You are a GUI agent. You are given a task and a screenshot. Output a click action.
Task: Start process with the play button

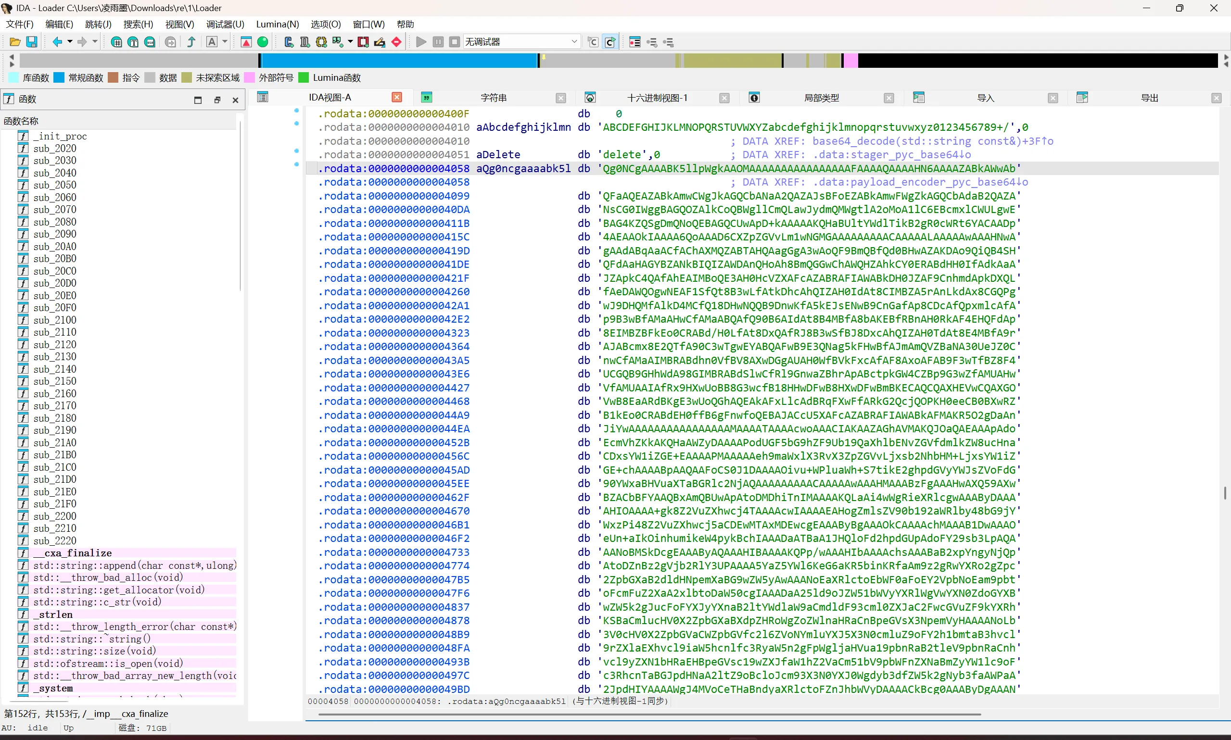421,42
